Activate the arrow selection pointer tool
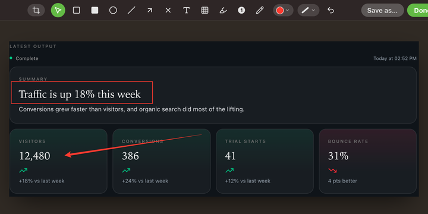Viewport: 428px width, 214px height. click(x=58, y=10)
